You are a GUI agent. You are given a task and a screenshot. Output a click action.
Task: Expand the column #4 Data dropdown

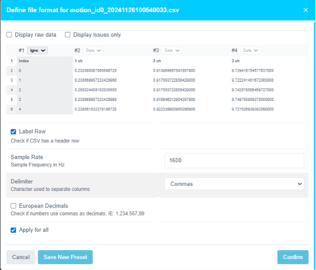click(250, 50)
